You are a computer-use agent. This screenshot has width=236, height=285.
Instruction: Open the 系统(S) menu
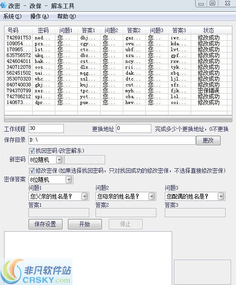(12, 17)
